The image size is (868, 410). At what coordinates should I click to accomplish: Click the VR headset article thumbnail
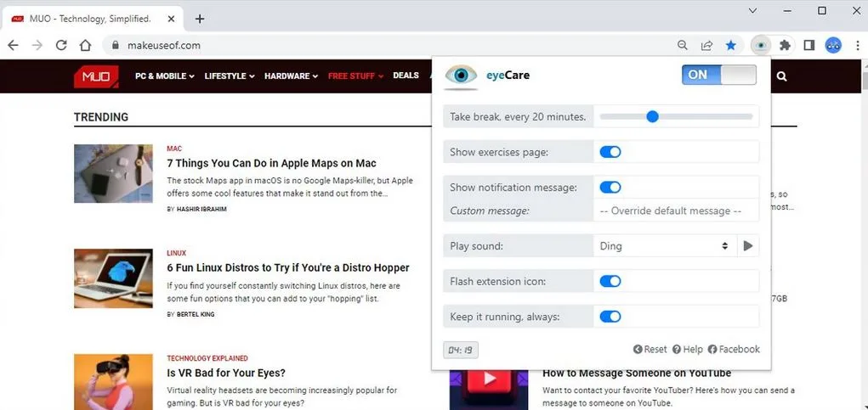(x=113, y=382)
